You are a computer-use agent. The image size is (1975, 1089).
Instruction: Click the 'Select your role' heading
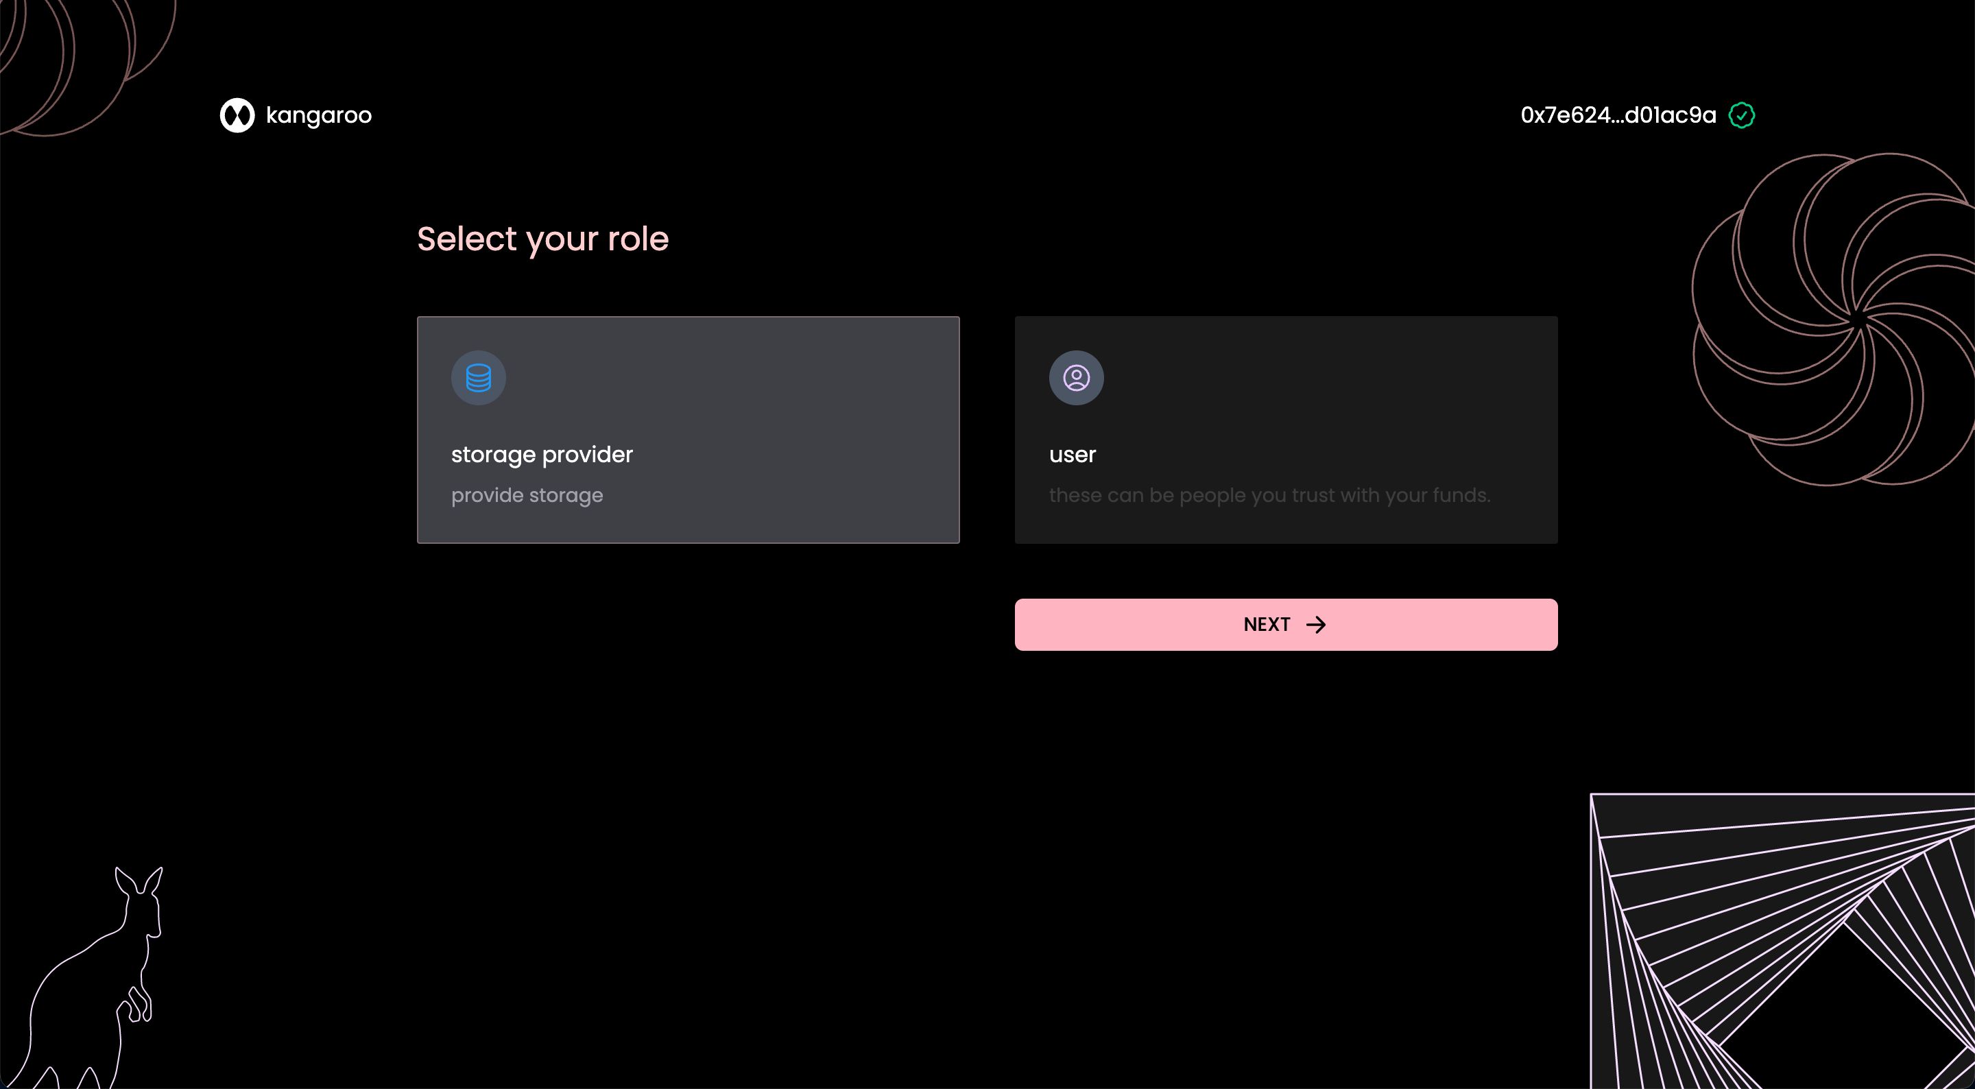click(x=543, y=239)
